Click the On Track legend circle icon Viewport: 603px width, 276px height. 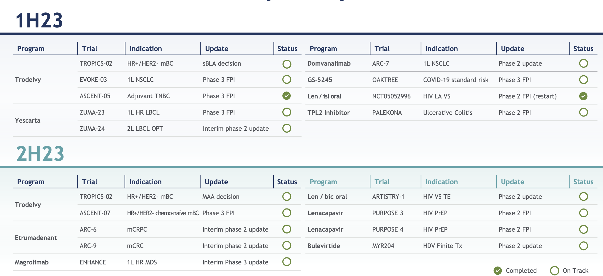[554, 271]
